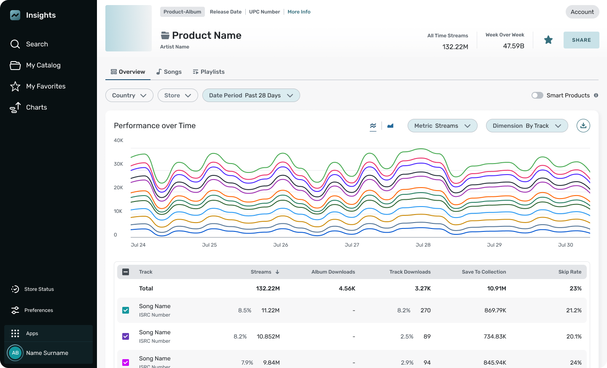Switch to area chart view icon
607x368 pixels.
(x=390, y=126)
